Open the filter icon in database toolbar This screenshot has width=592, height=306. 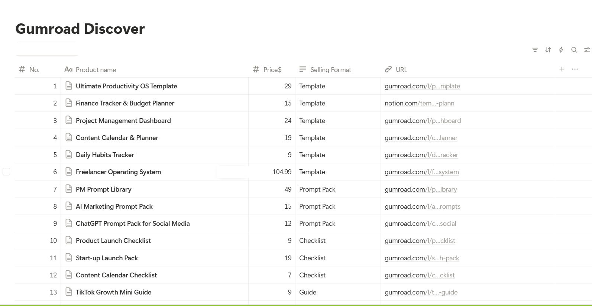tap(535, 50)
